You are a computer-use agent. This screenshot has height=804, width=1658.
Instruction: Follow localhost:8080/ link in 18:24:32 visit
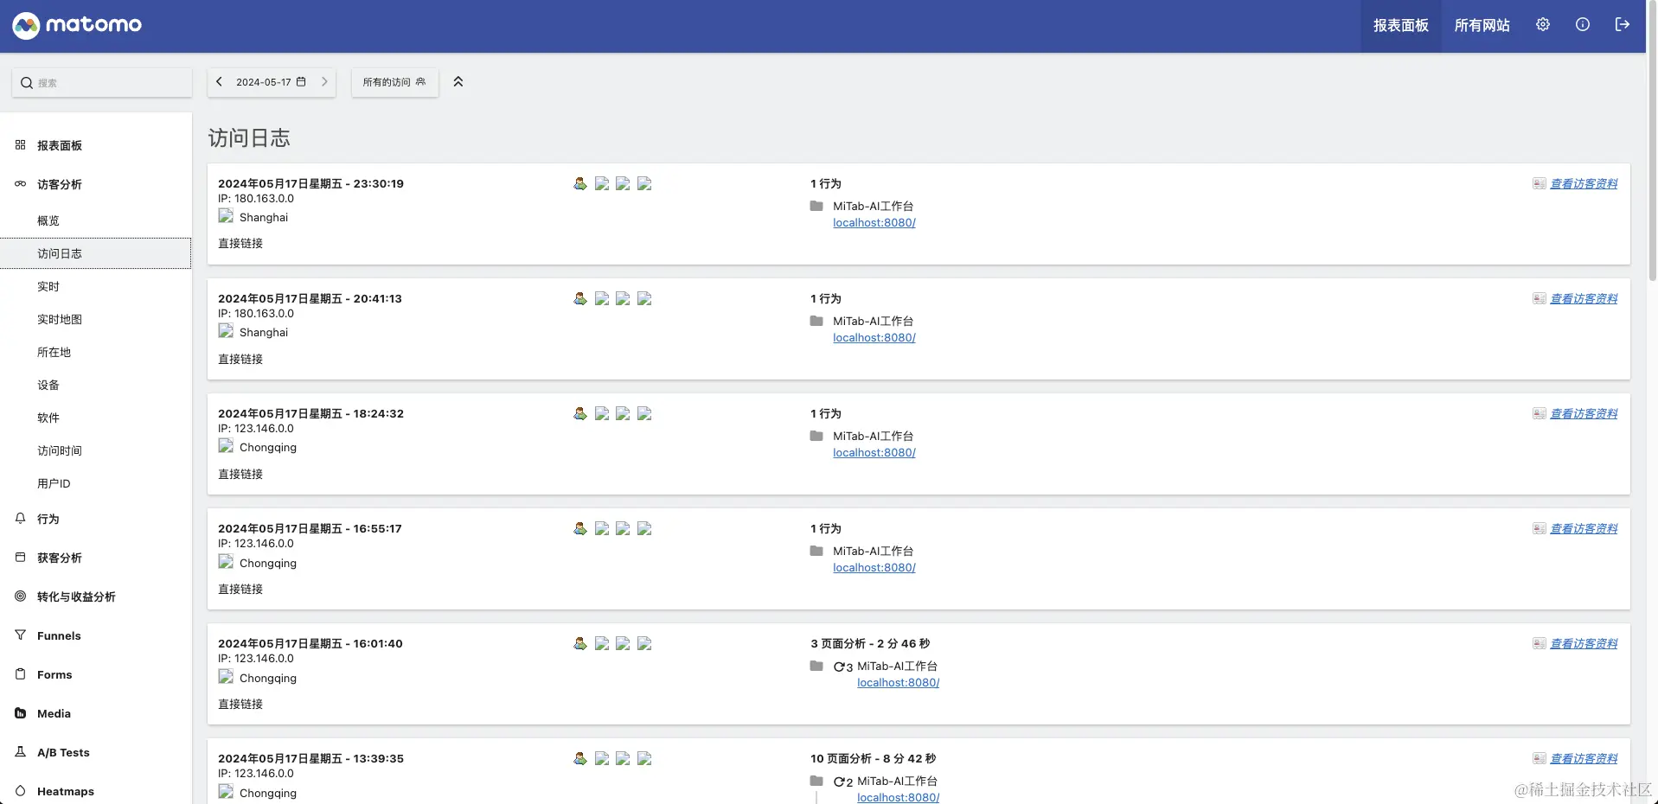(x=874, y=452)
